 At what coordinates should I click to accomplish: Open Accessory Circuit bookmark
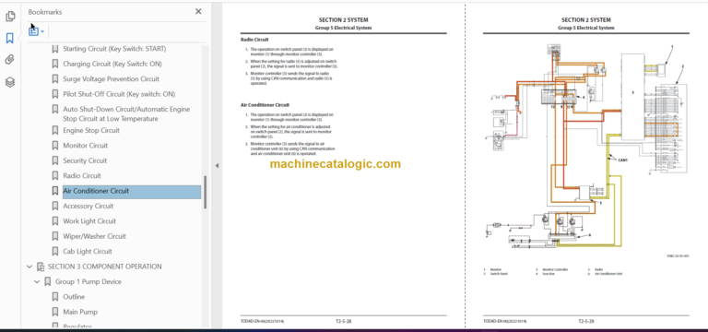click(88, 206)
